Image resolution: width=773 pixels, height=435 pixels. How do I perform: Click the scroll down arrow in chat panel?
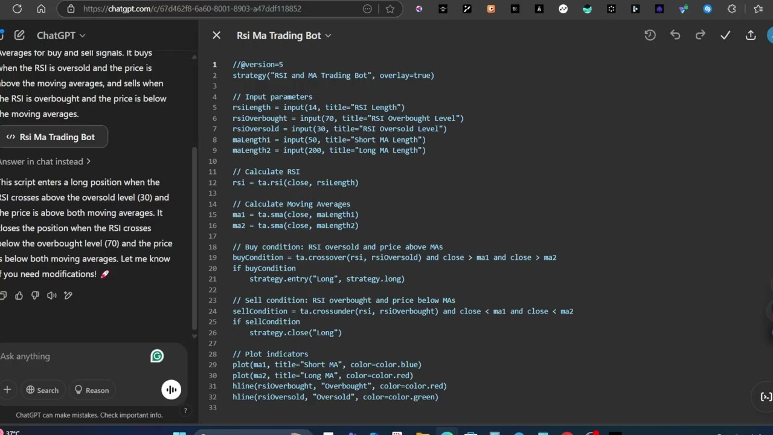point(194,335)
